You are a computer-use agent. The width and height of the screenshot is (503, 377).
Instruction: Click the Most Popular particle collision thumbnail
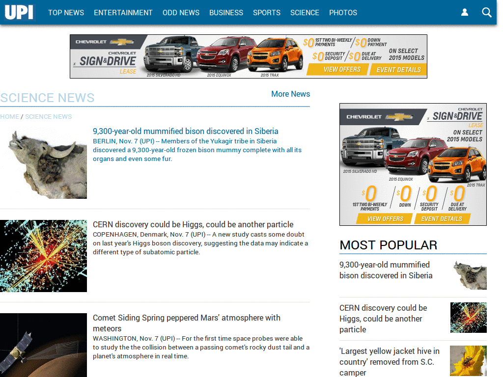[x=469, y=318]
